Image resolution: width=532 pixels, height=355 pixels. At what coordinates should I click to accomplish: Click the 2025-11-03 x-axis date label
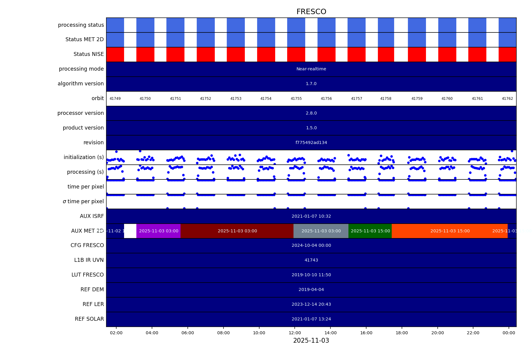311,341
